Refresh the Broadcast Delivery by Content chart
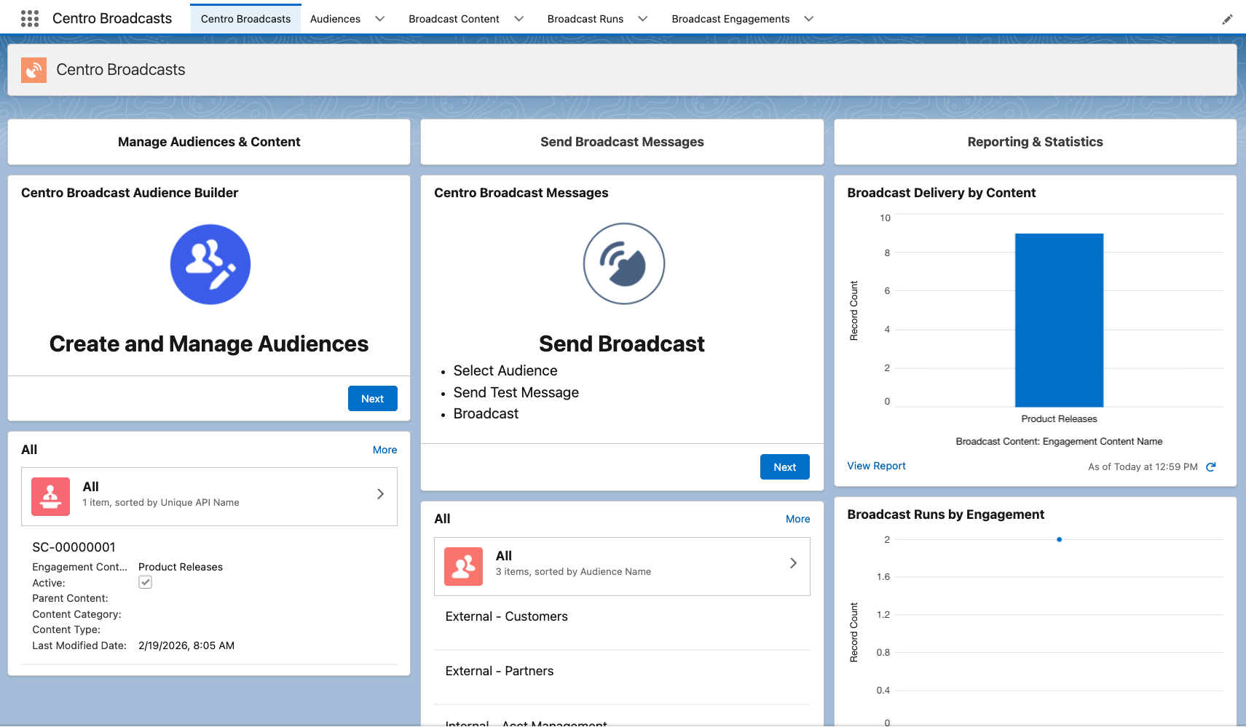 tap(1211, 467)
